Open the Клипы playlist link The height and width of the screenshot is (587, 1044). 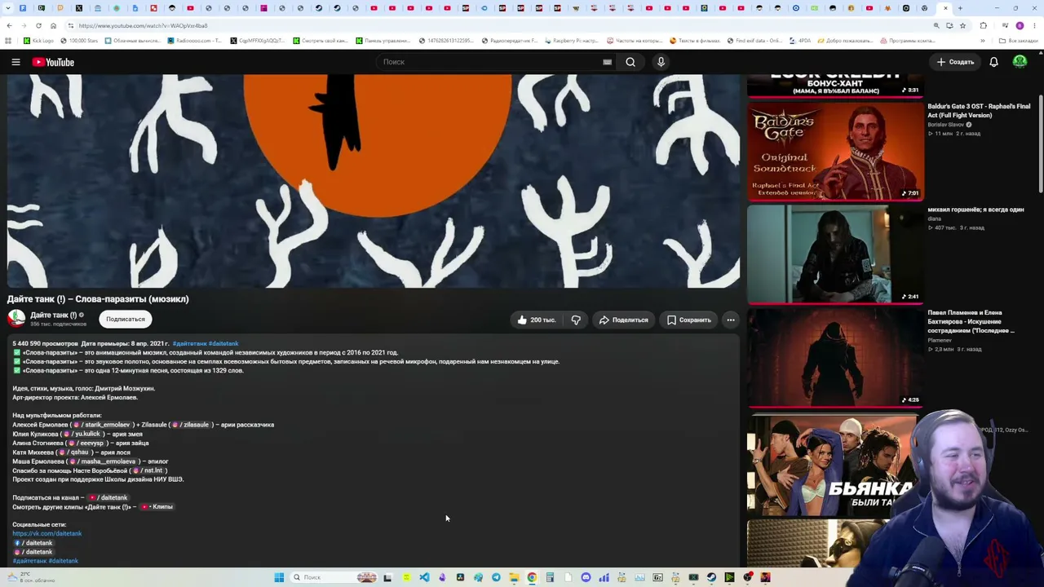pos(157,506)
